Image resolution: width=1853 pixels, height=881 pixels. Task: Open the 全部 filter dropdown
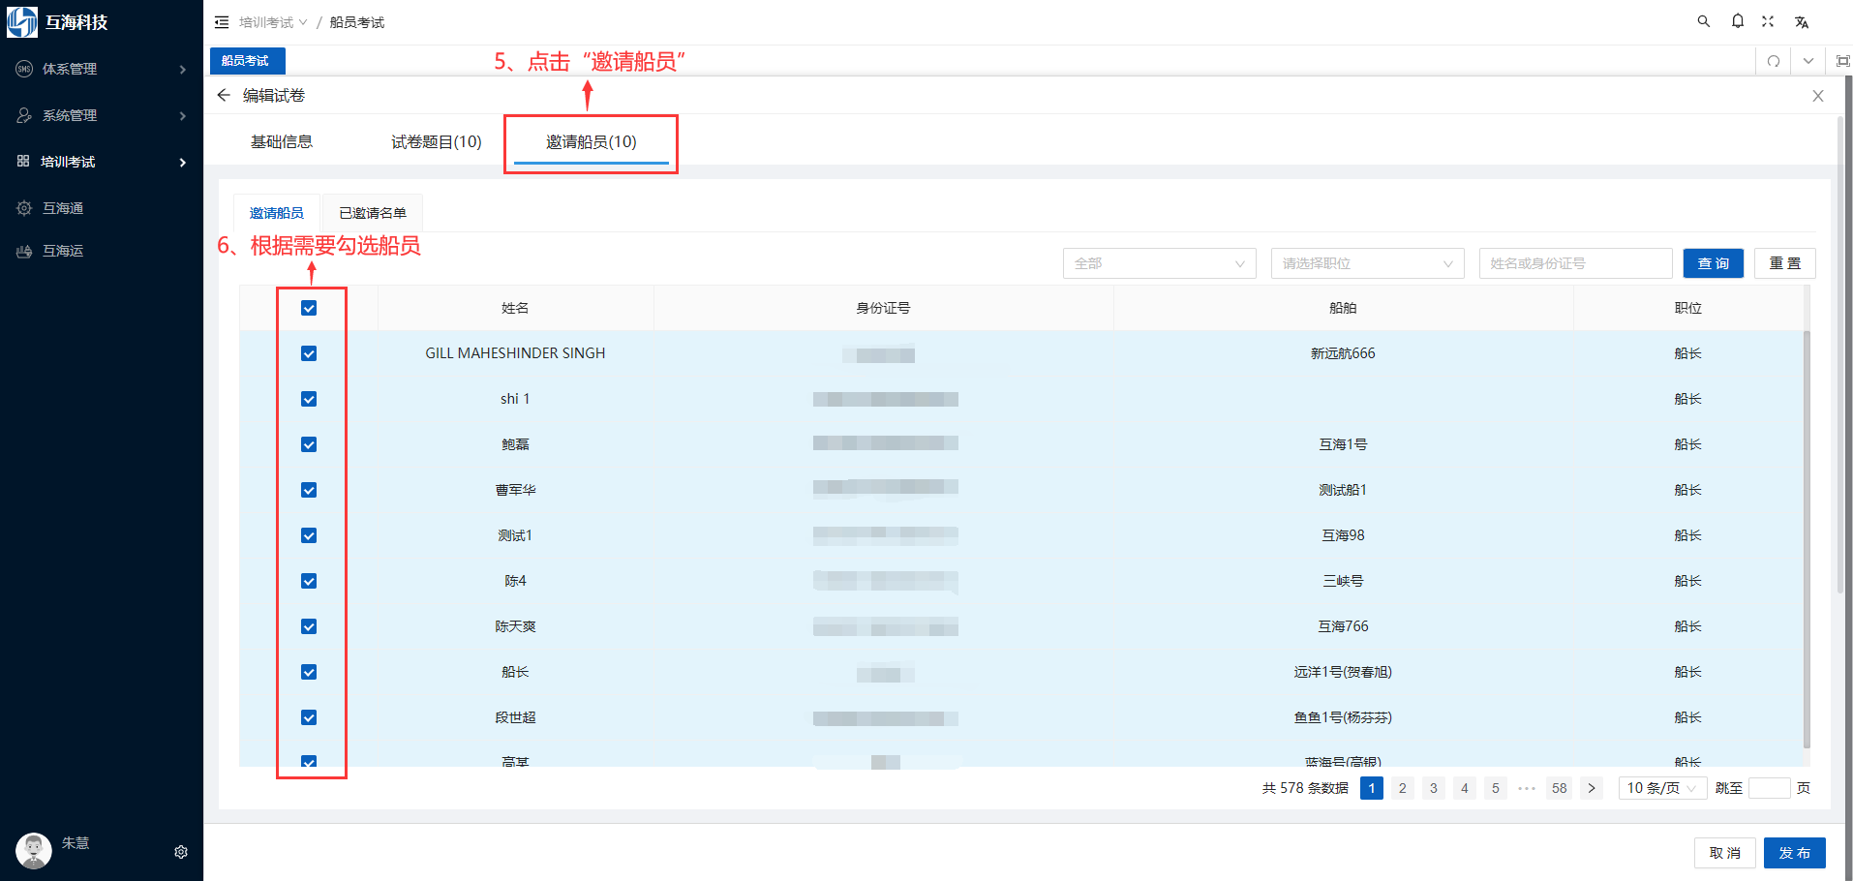point(1160,263)
